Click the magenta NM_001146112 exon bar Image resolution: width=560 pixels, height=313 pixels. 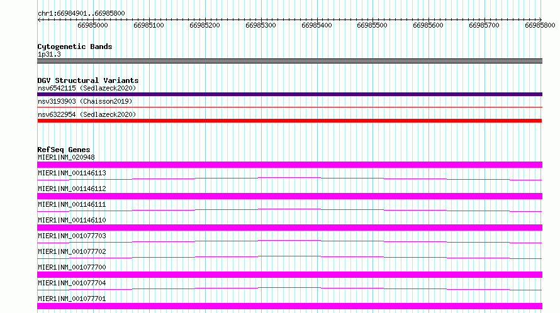[x=289, y=196]
